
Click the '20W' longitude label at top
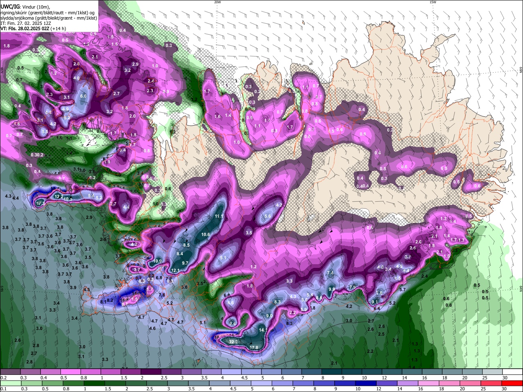point(217,2)
